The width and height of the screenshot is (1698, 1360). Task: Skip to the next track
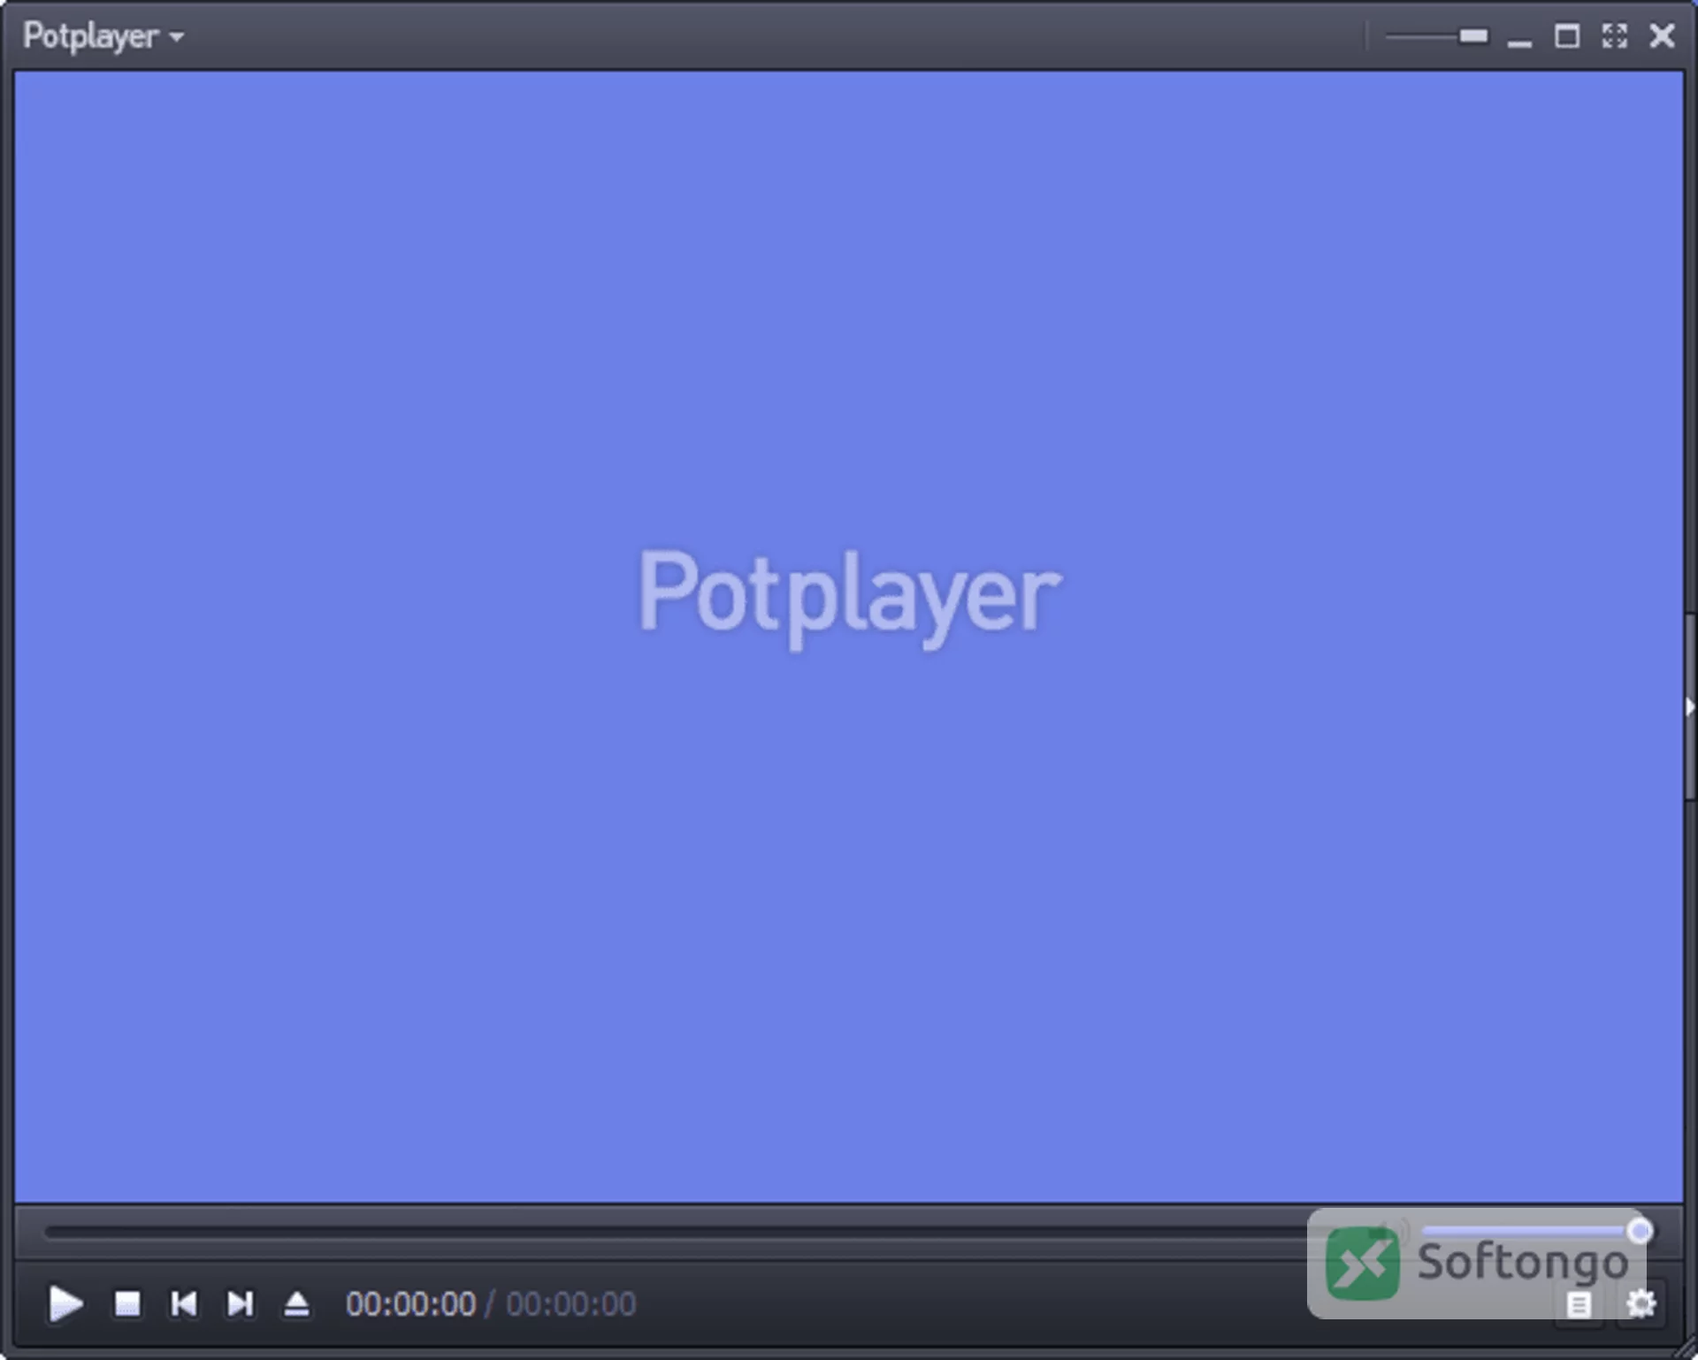241,1303
